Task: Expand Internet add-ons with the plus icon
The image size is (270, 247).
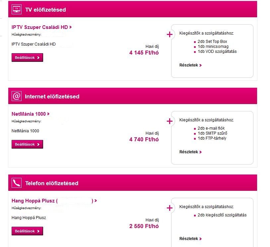Action: coord(169,121)
